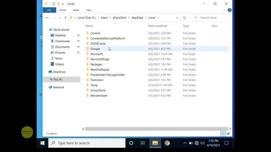This screenshot has height=152, width=271.
Task: Select the Publishers folder
Action: [97, 80]
